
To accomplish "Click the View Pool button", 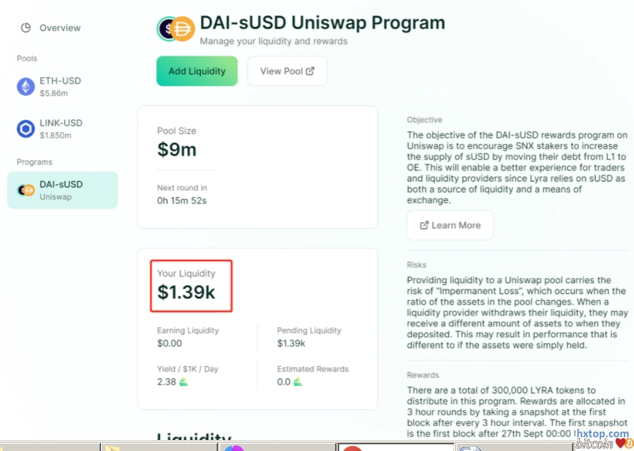I will pyautogui.click(x=287, y=71).
